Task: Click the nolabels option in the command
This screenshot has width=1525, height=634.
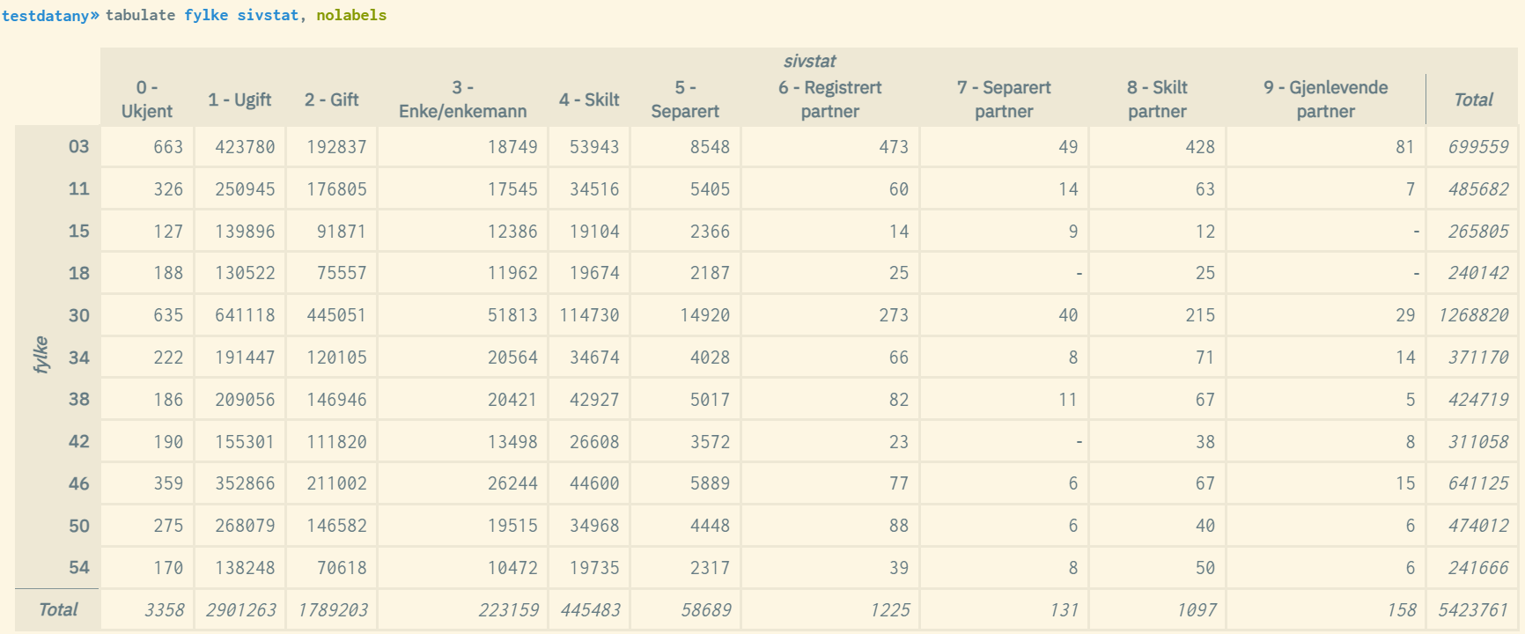Action: [351, 15]
